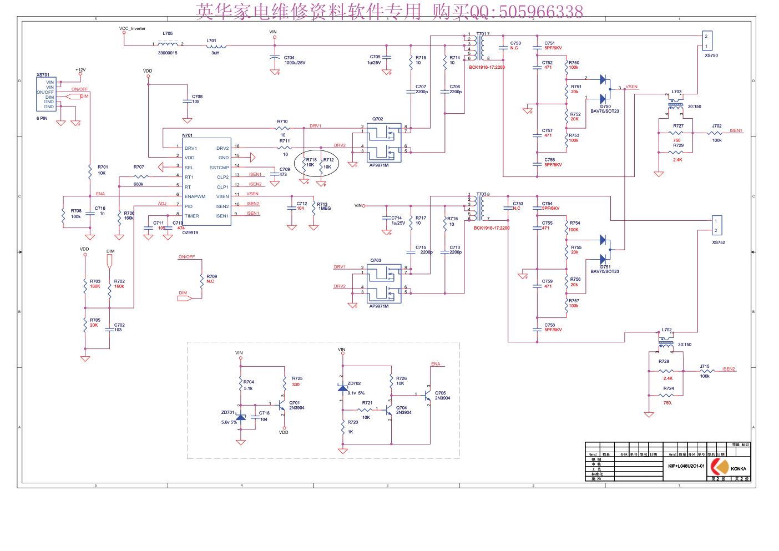Image resolution: width=779 pixels, height=551 pixels.
Task: Click the C751 reference label
Action: pyautogui.click(x=549, y=43)
